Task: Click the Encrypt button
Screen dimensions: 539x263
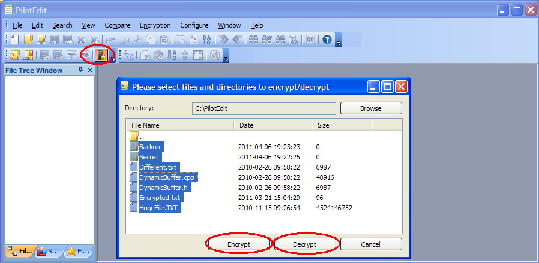Action: point(239,244)
